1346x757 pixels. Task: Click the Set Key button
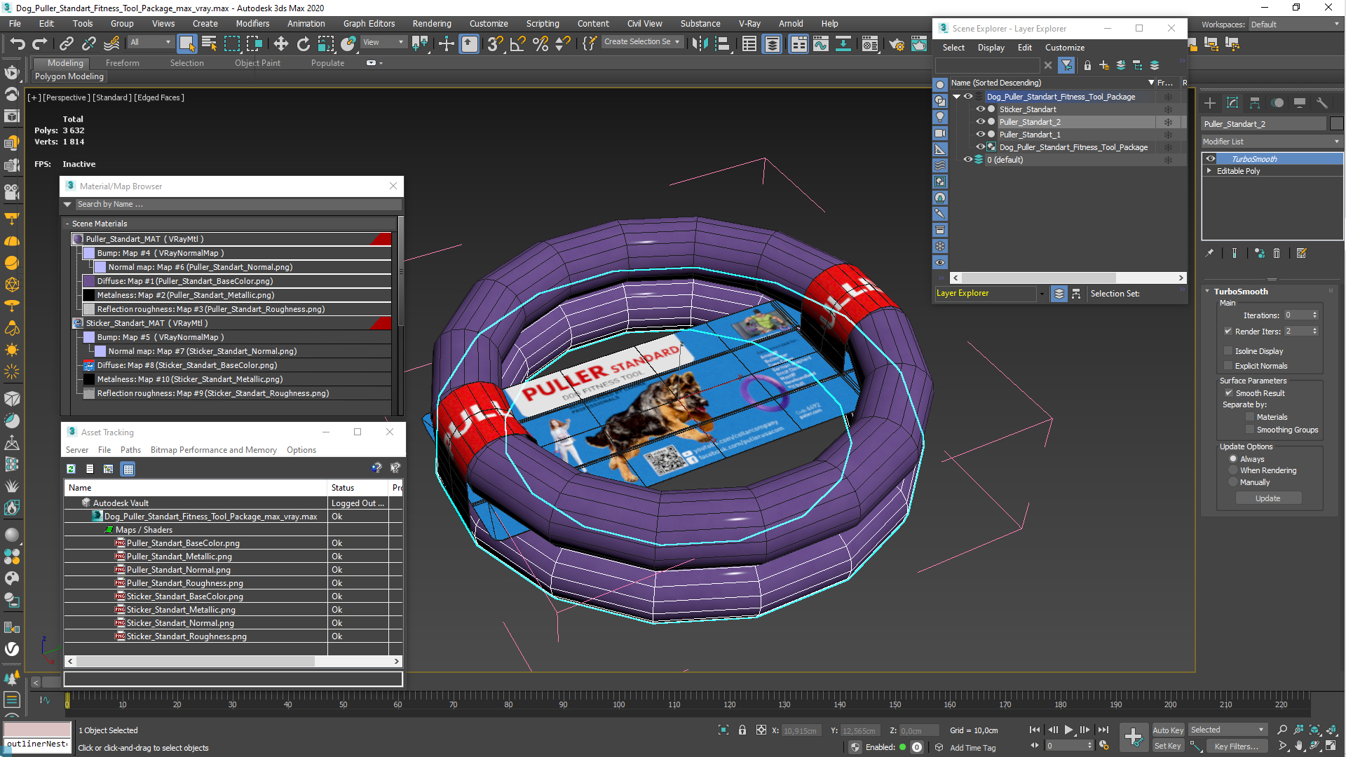coord(1167,746)
